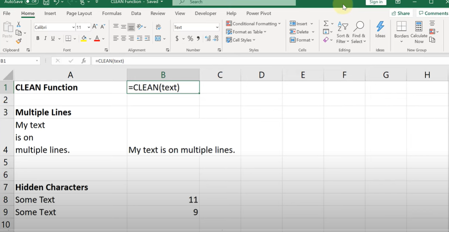Click the Increase Decimal icon
This screenshot has width=449, height=232.
coord(208,38)
